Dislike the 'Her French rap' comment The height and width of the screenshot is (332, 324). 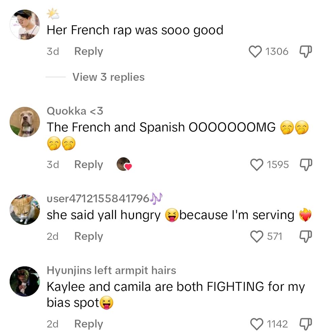(305, 51)
